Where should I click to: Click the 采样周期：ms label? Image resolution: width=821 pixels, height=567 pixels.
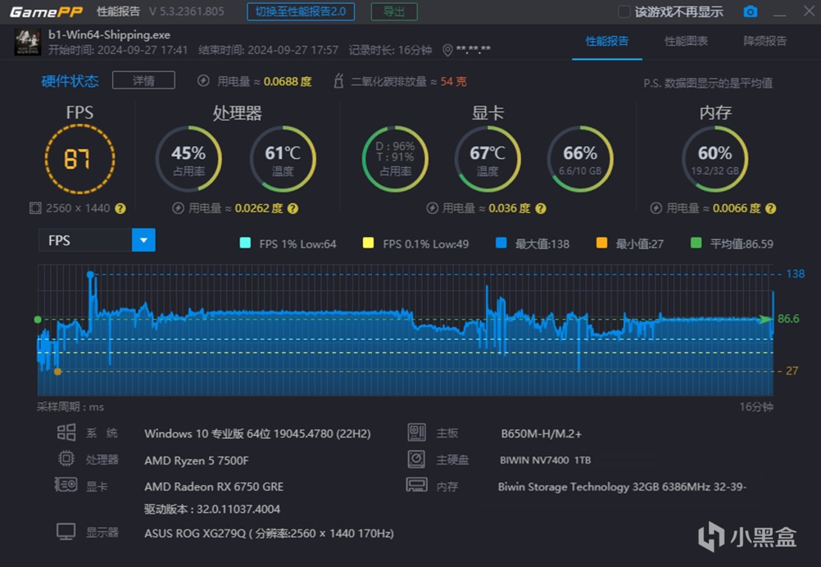pyautogui.click(x=70, y=407)
